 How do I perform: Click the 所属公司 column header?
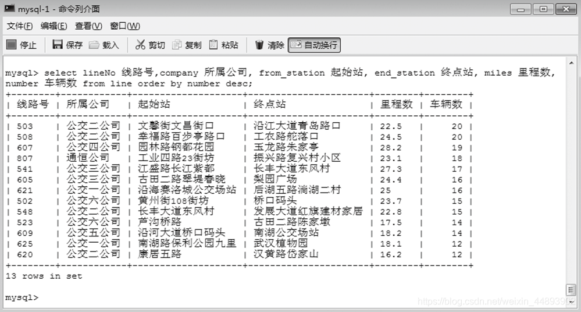pos(88,104)
